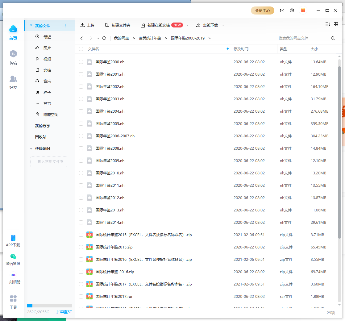Click the APP下载 phone icon
This screenshot has height=321, width=345.
[13, 238]
